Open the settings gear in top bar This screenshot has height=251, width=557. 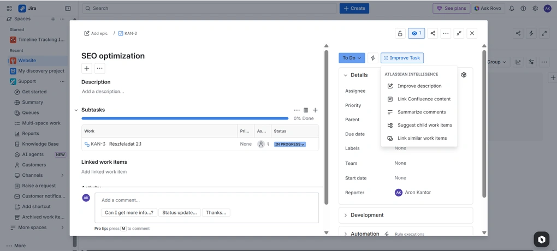click(535, 8)
